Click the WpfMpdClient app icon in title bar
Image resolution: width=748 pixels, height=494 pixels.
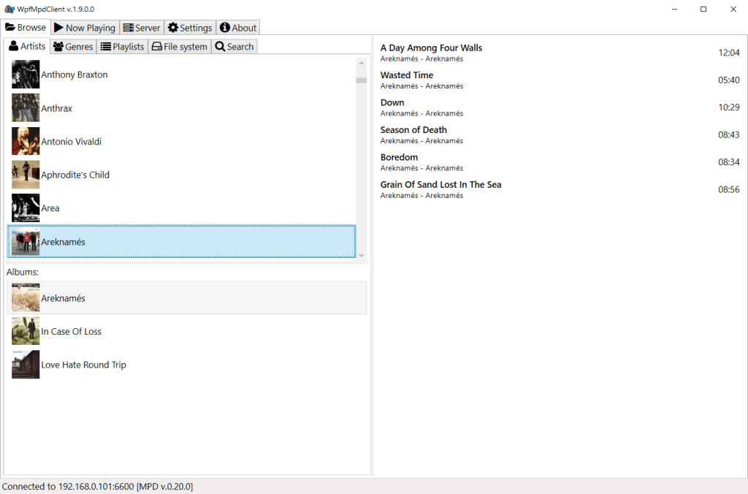coord(9,9)
